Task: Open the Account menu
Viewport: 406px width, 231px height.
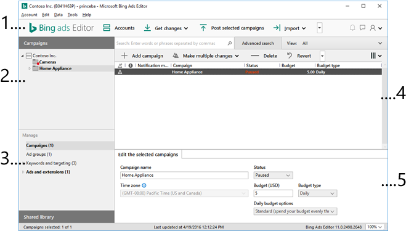Action: click(29, 15)
